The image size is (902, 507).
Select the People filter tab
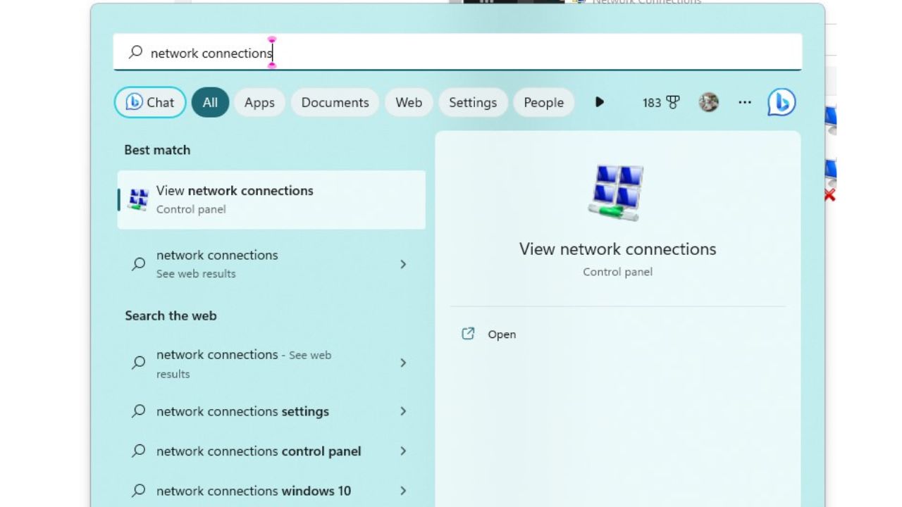tap(543, 102)
